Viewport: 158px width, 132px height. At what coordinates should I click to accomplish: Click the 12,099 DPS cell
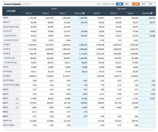tap(79, 107)
